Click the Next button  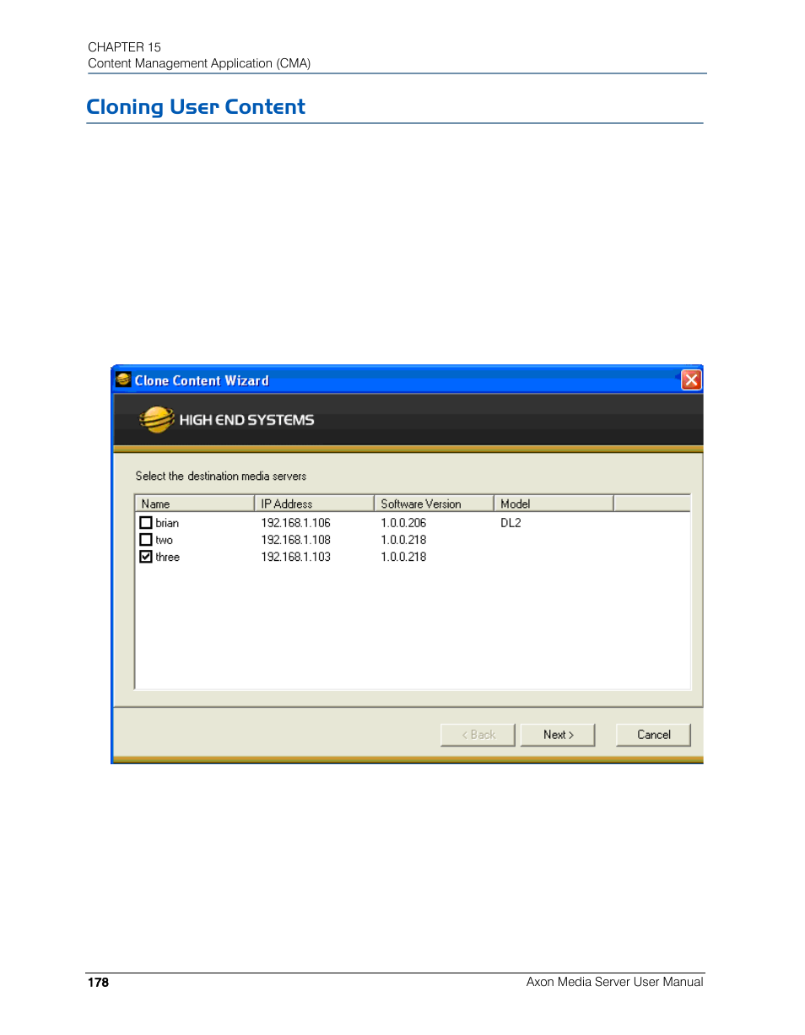click(x=558, y=735)
